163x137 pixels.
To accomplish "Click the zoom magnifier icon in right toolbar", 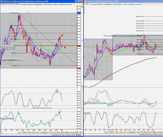I will pos(145,132).
